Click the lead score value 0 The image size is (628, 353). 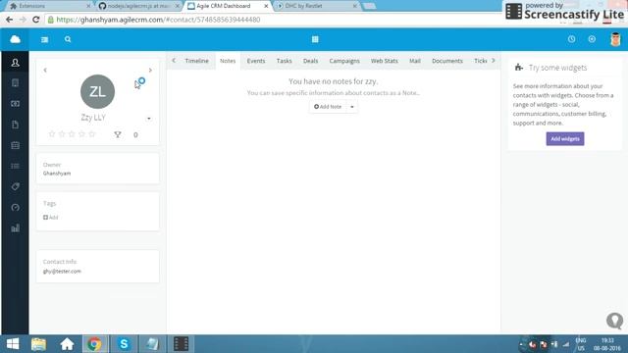(x=135, y=135)
